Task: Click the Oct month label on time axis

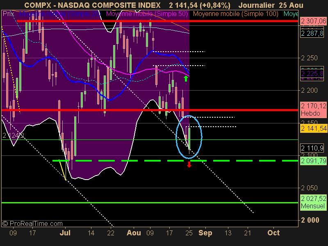Action: 273,233
